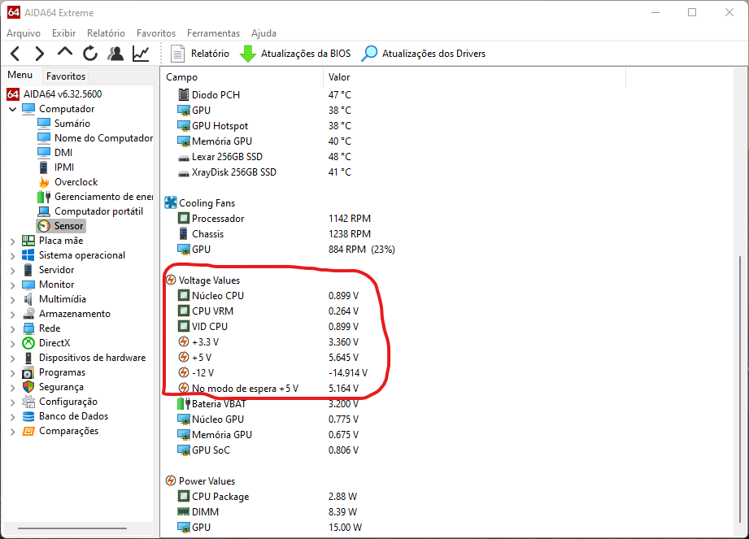Open the Favoritos menu

pos(156,33)
